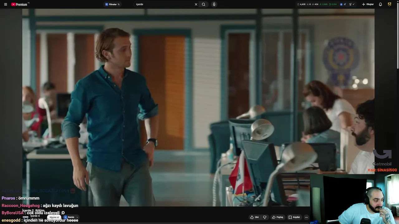Click the green 2,695 user stat
The height and width of the screenshot is (224, 399).
tap(324, 4)
